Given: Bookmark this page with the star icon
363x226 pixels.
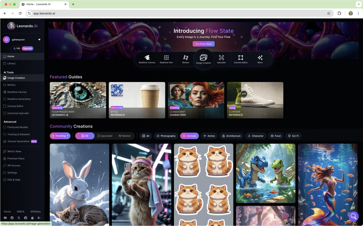Looking at the screenshot, I should (328, 14).
